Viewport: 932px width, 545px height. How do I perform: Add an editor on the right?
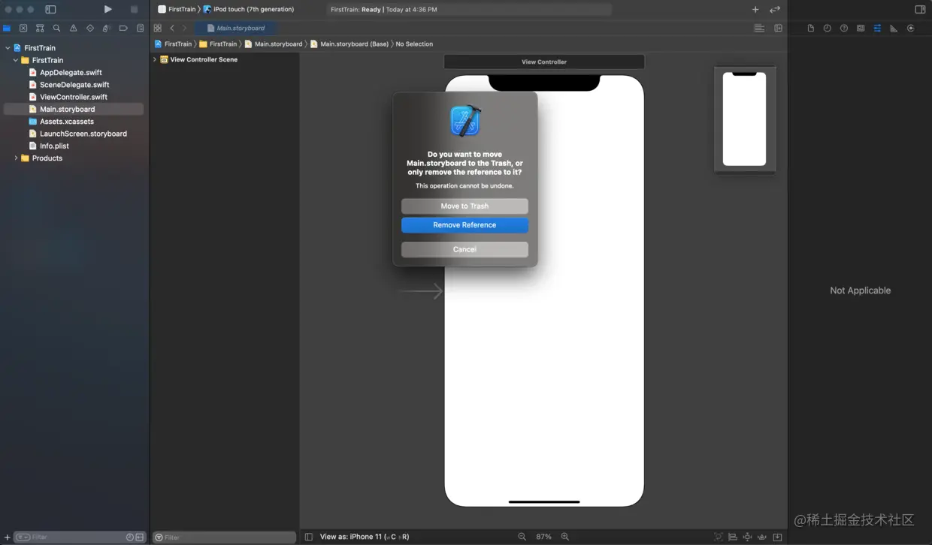779,28
